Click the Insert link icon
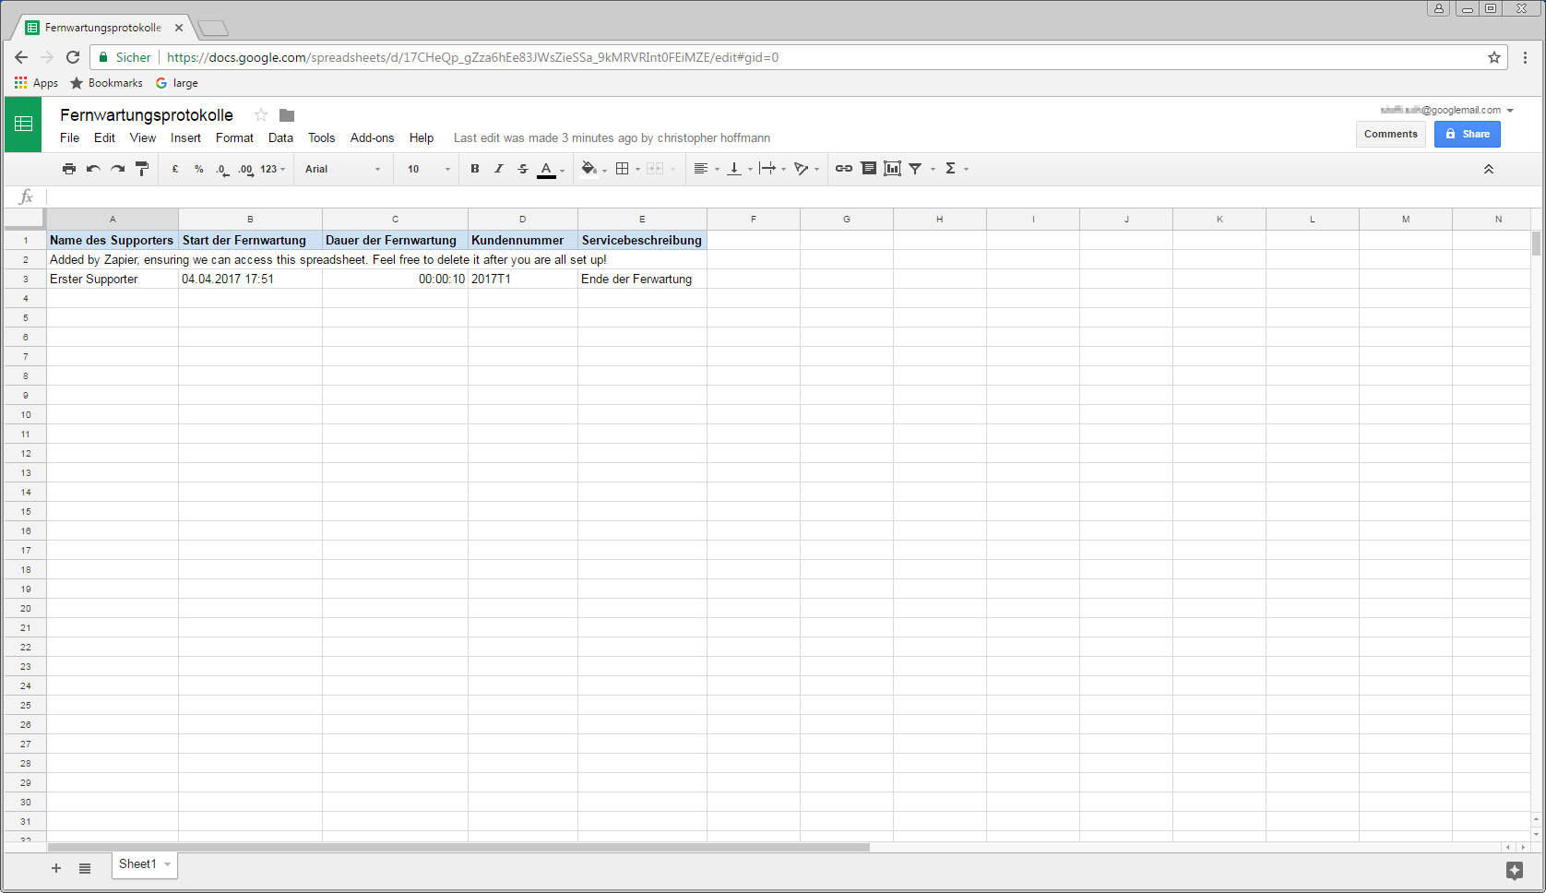The image size is (1546, 893). coord(843,169)
